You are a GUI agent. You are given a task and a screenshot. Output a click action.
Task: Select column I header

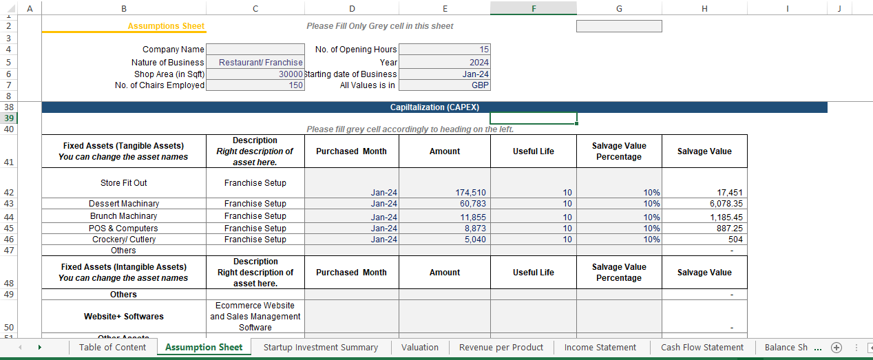click(x=788, y=8)
